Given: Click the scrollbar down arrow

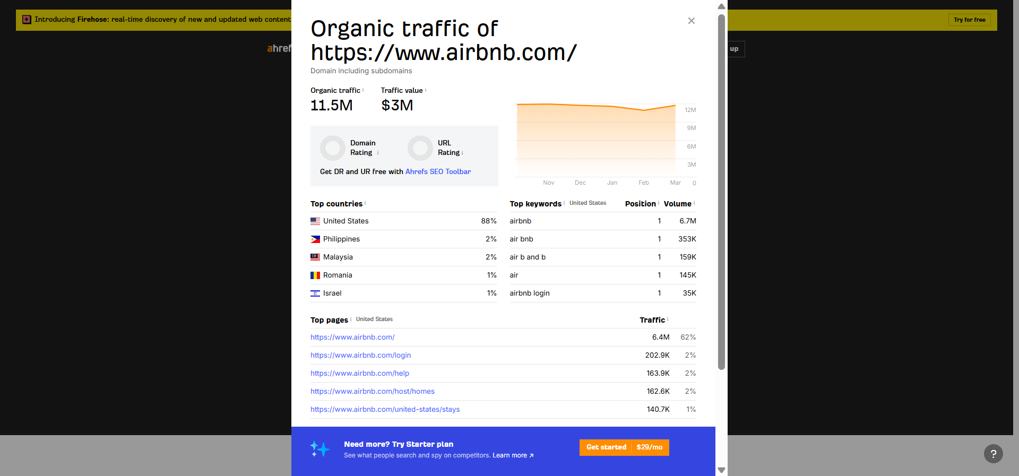Looking at the screenshot, I should (721, 470).
